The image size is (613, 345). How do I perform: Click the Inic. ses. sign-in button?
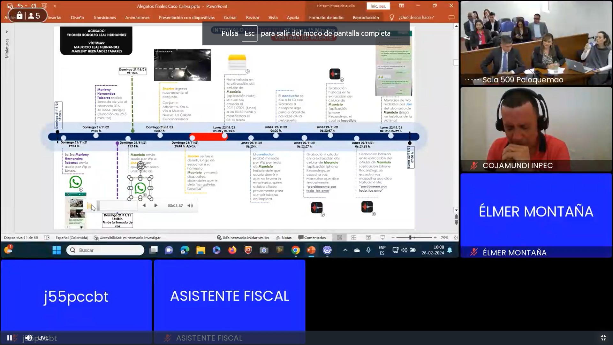[378, 6]
